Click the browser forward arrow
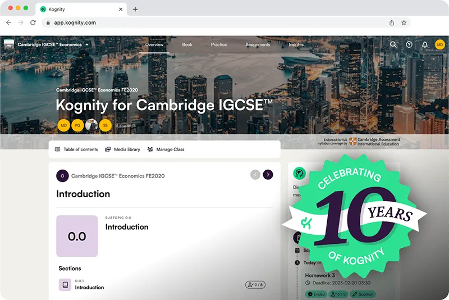Screen dimensions: 449x300 [21, 22]
